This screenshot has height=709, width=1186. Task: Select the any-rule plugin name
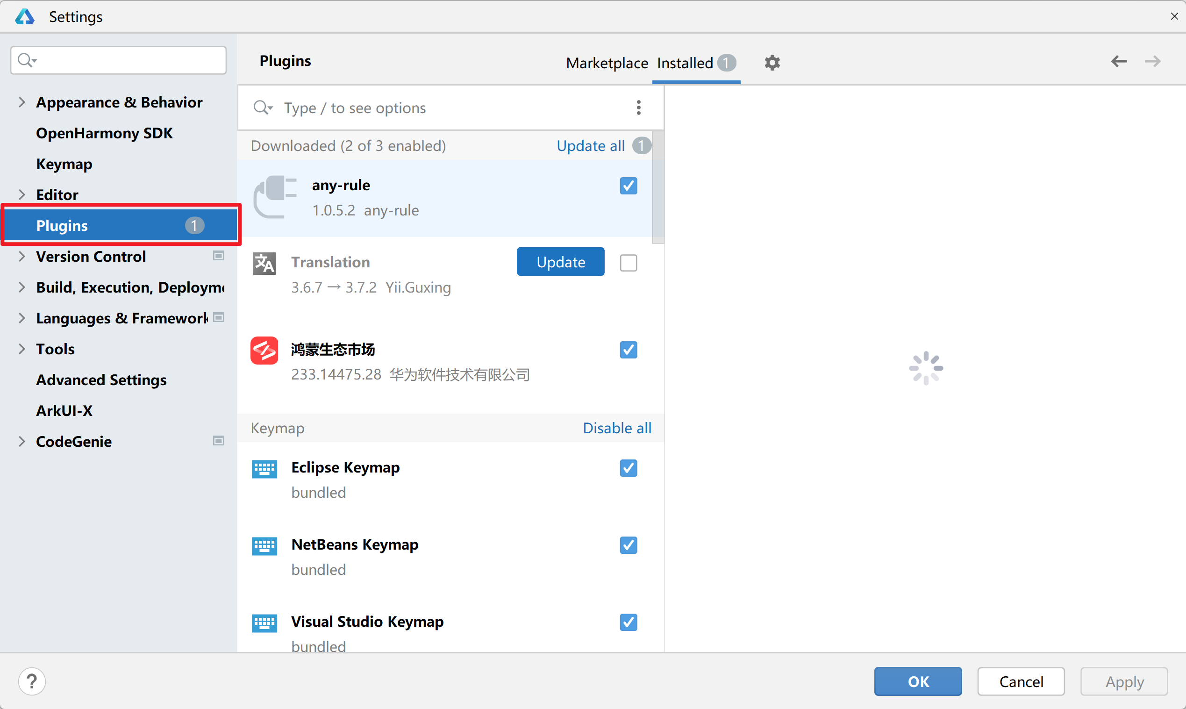(341, 186)
